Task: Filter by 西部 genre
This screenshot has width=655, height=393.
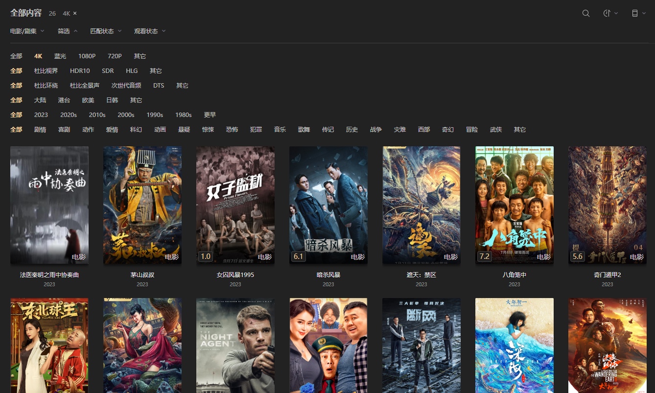Action: (x=424, y=130)
